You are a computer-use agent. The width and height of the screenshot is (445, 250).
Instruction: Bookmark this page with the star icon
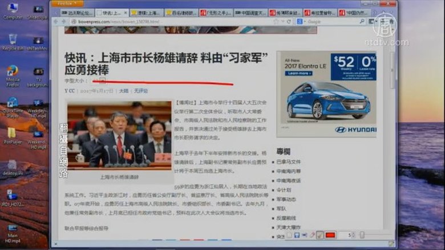[x=276, y=22]
